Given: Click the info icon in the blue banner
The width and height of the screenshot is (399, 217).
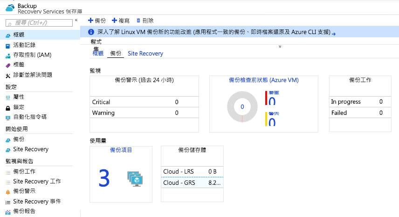Looking at the screenshot, I should 91,32.
